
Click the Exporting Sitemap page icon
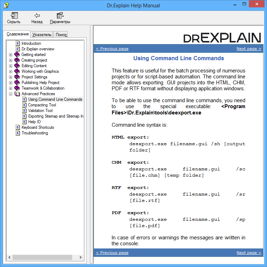(24, 116)
